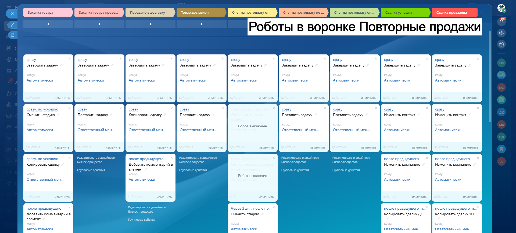The image size is (516, 233).
Task: Add robot with plus under Товар доставлен
Action: coord(202,24)
